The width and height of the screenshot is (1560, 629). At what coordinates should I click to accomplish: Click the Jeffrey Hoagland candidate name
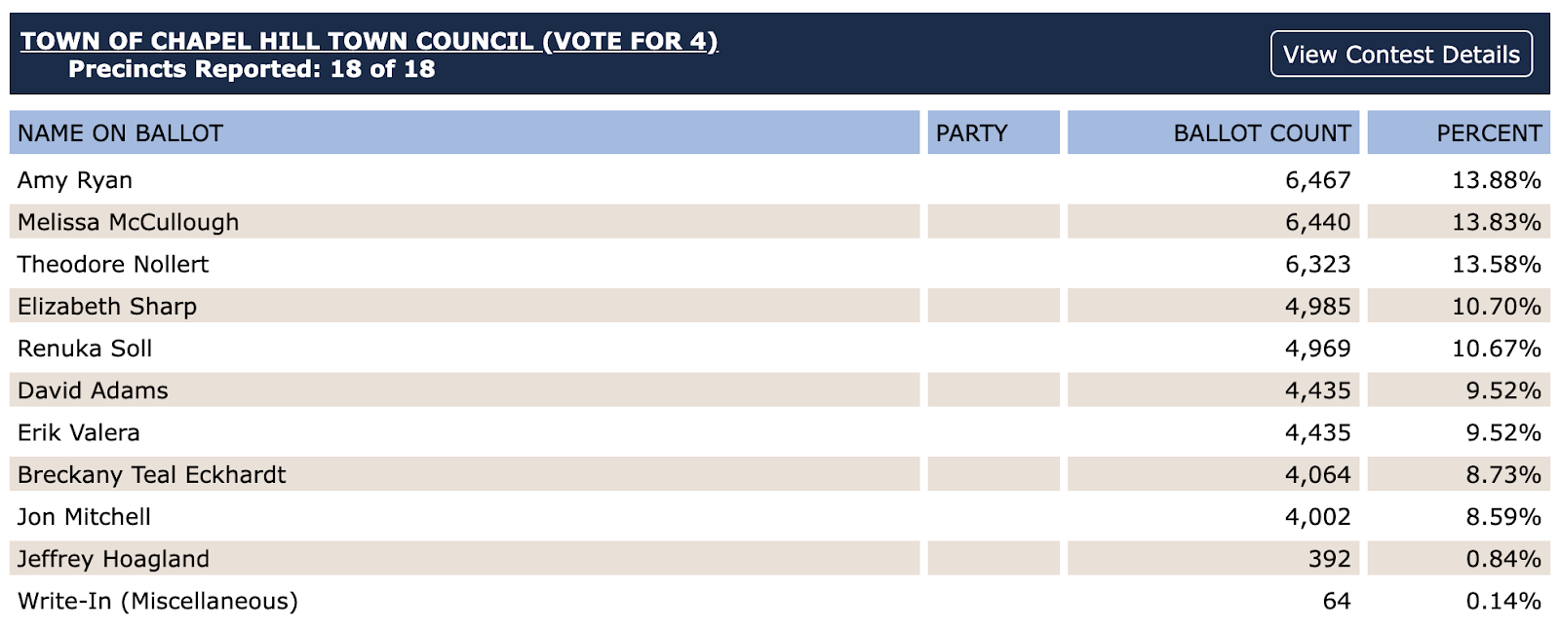click(113, 559)
